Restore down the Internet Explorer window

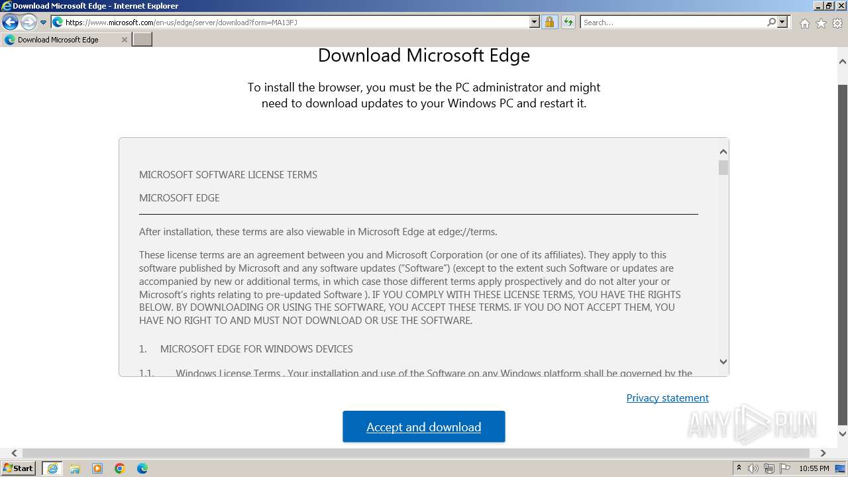pyautogui.click(x=829, y=6)
